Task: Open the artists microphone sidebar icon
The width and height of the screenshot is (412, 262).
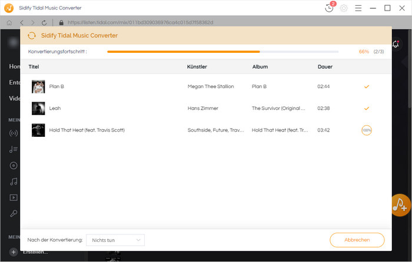Action: (14, 213)
